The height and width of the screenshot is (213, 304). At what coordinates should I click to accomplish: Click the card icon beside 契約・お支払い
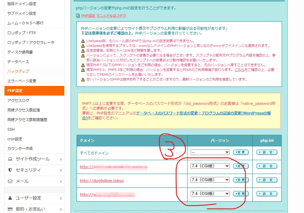[10, 209]
